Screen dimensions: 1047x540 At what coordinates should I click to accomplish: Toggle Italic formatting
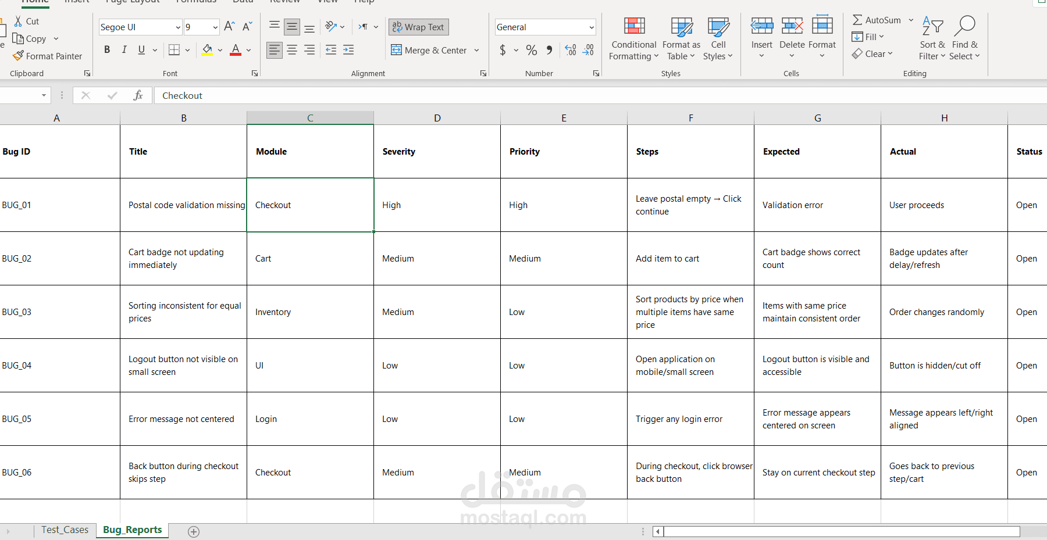tap(124, 50)
